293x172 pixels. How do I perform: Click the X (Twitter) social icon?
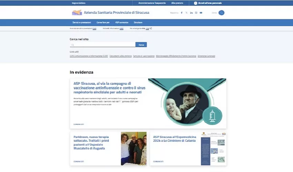click(186, 13)
